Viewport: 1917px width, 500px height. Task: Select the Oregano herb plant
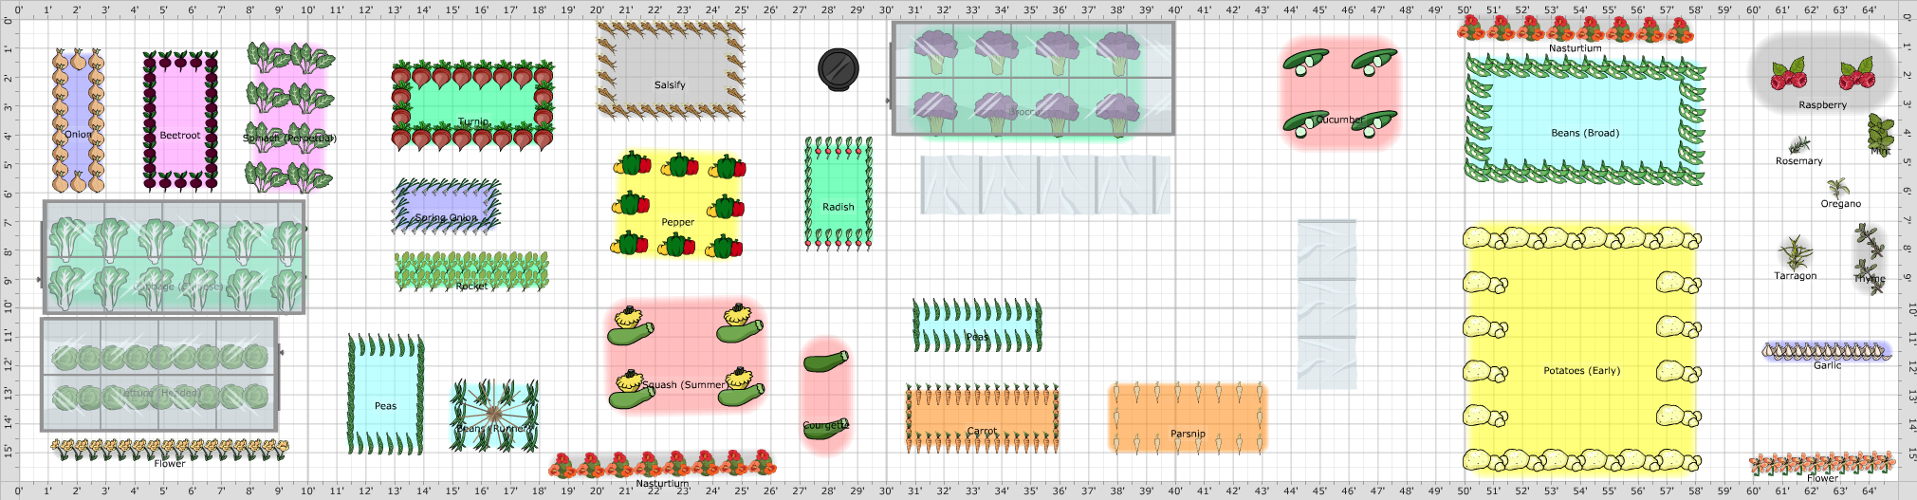1839,187
